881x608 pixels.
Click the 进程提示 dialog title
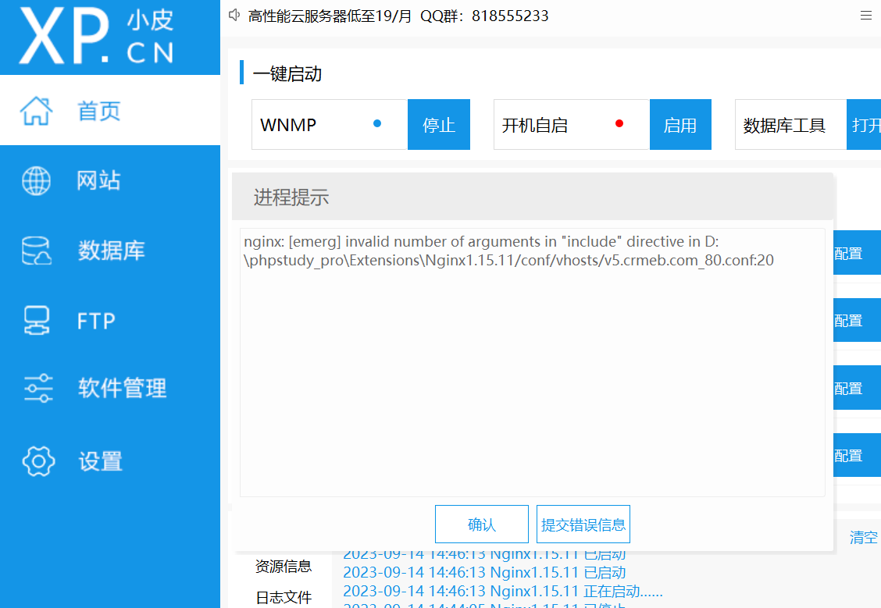291,197
